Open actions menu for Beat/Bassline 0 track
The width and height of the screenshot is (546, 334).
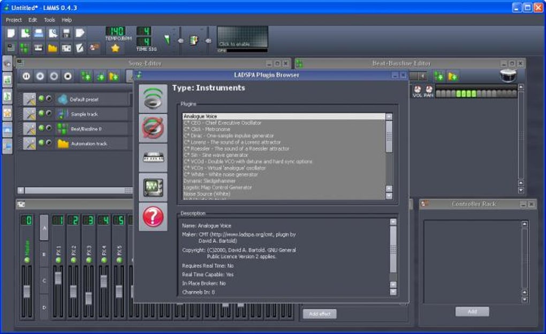click(29, 128)
